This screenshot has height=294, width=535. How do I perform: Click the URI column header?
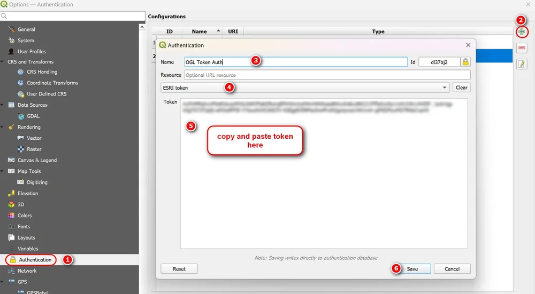pyautogui.click(x=233, y=31)
